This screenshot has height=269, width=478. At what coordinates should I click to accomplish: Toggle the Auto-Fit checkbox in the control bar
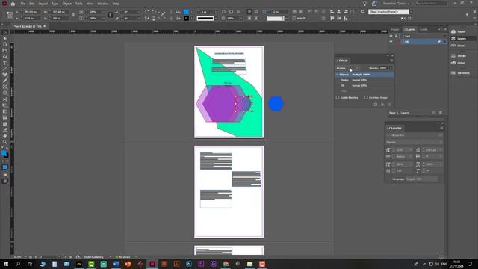(x=294, y=18)
